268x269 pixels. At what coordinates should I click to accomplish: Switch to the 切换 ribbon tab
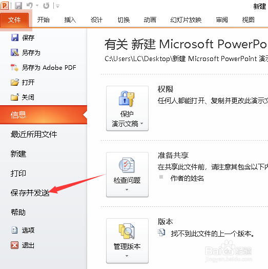pos(123,20)
